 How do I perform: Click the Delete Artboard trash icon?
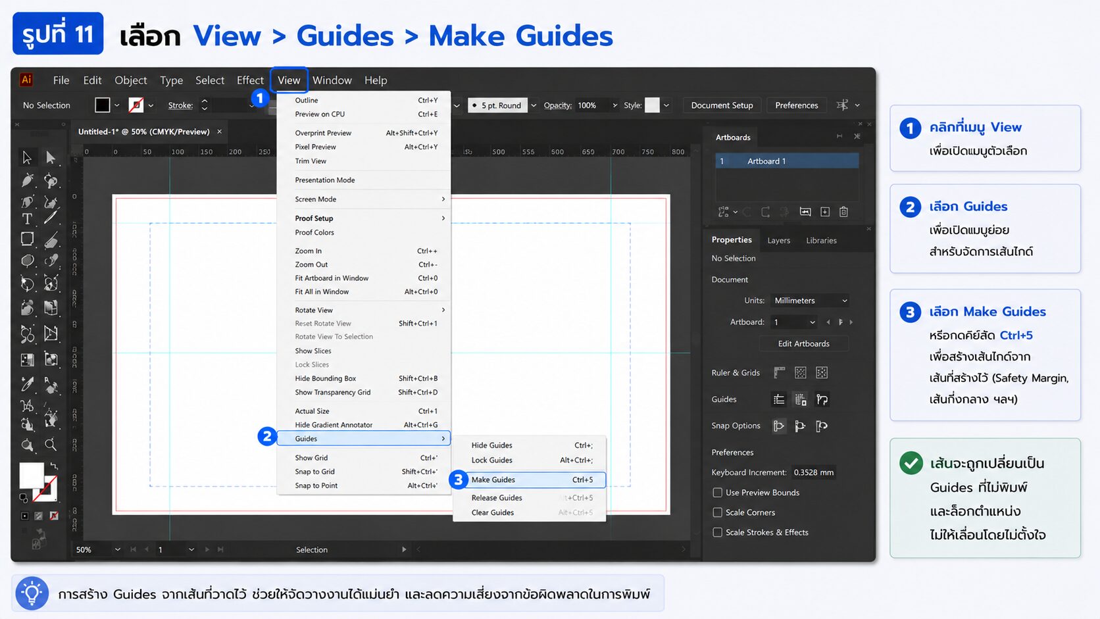point(843,212)
